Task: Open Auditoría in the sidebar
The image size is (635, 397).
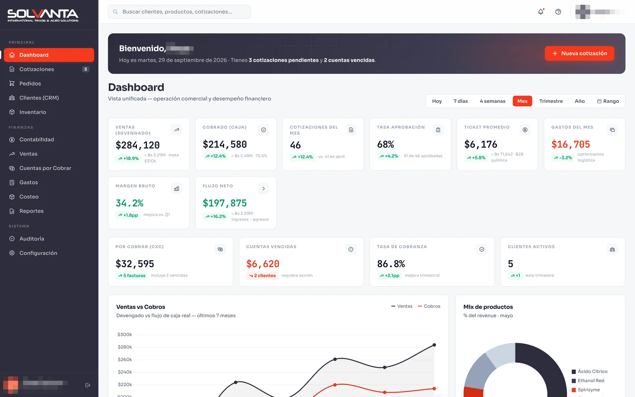Action: pyautogui.click(x=49, y=239)
